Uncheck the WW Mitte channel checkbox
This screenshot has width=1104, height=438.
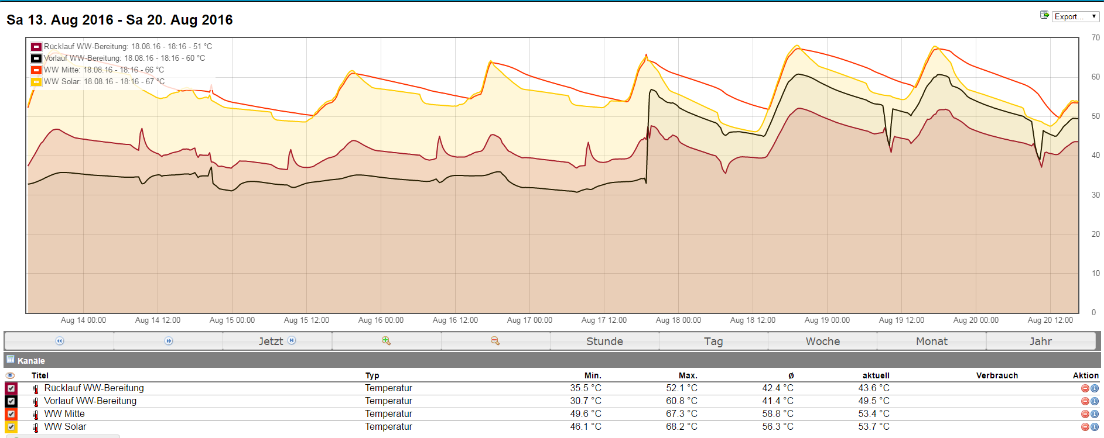(11, 414)
